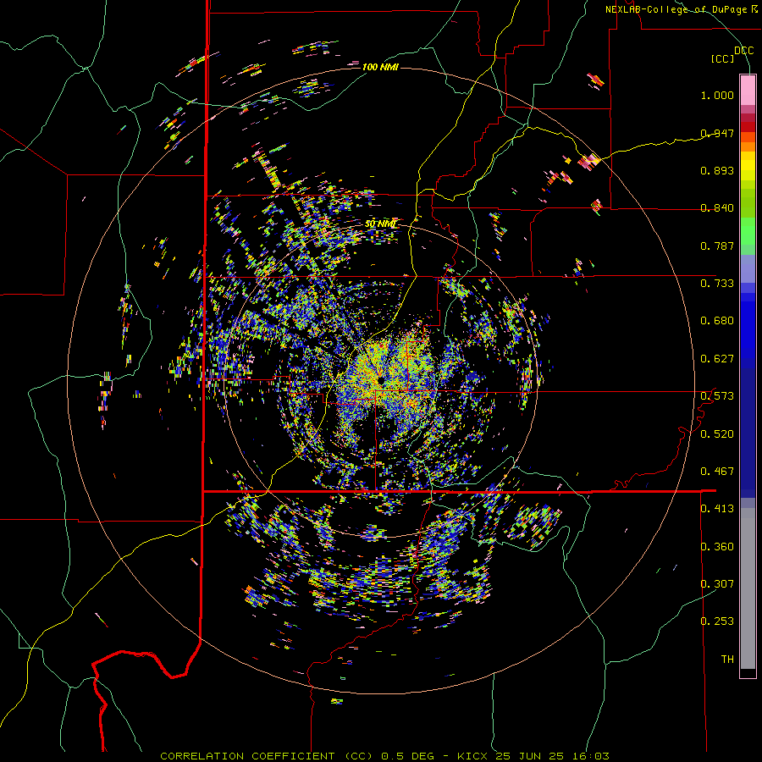Select the 0.307 scale value
Image resolution: width=762 pixels, height=762 pixels.
tap(717, 584)
